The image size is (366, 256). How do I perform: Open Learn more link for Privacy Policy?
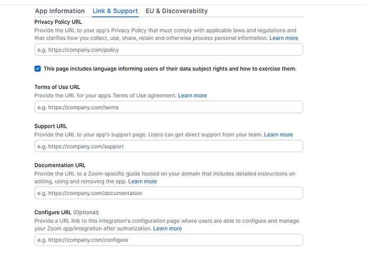pyautogui.click(x=283, y=38)
